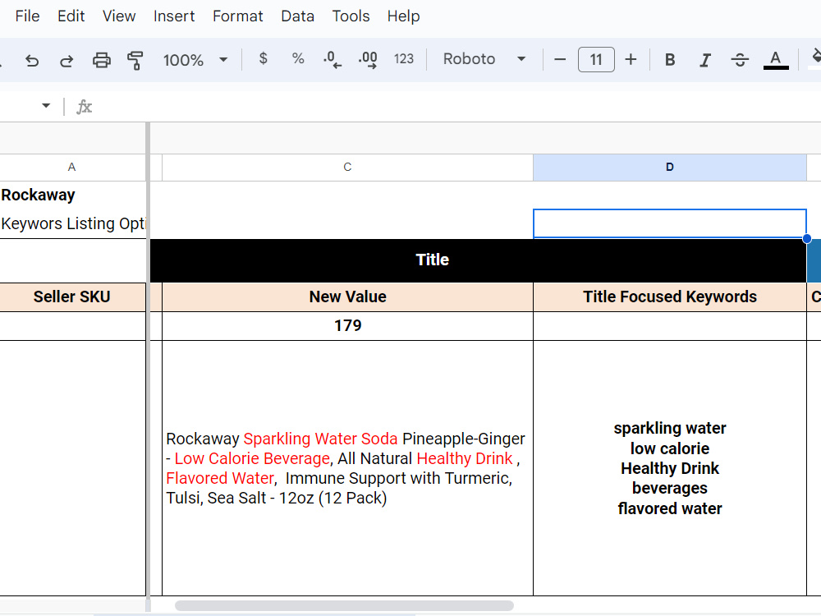Open the File menu
Viewport: 821px width, 616px height.
[27, 16]
